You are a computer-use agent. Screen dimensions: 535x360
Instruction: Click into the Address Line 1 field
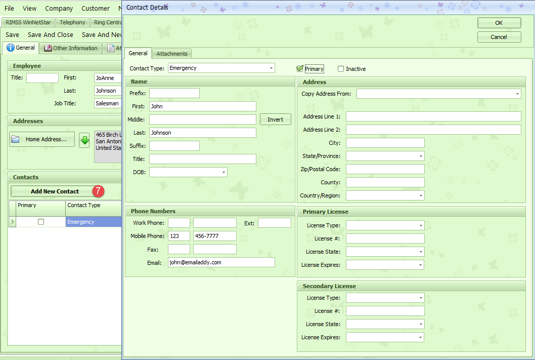click(433, 116)
